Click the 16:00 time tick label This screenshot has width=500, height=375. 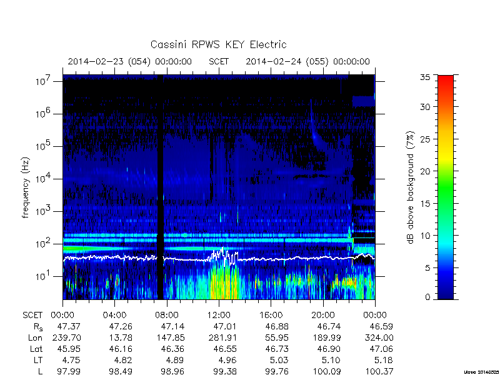click(271, 316)
